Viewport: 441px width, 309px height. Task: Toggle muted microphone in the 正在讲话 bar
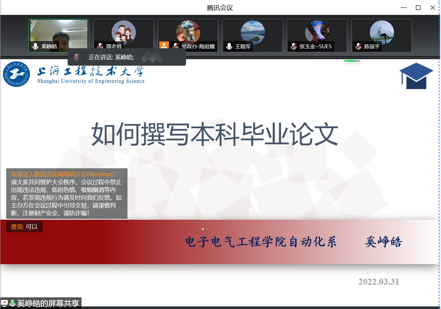click(x=76, y=57)
